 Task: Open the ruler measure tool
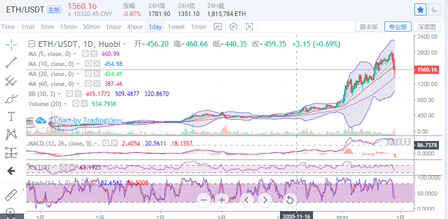click(11, 194)
